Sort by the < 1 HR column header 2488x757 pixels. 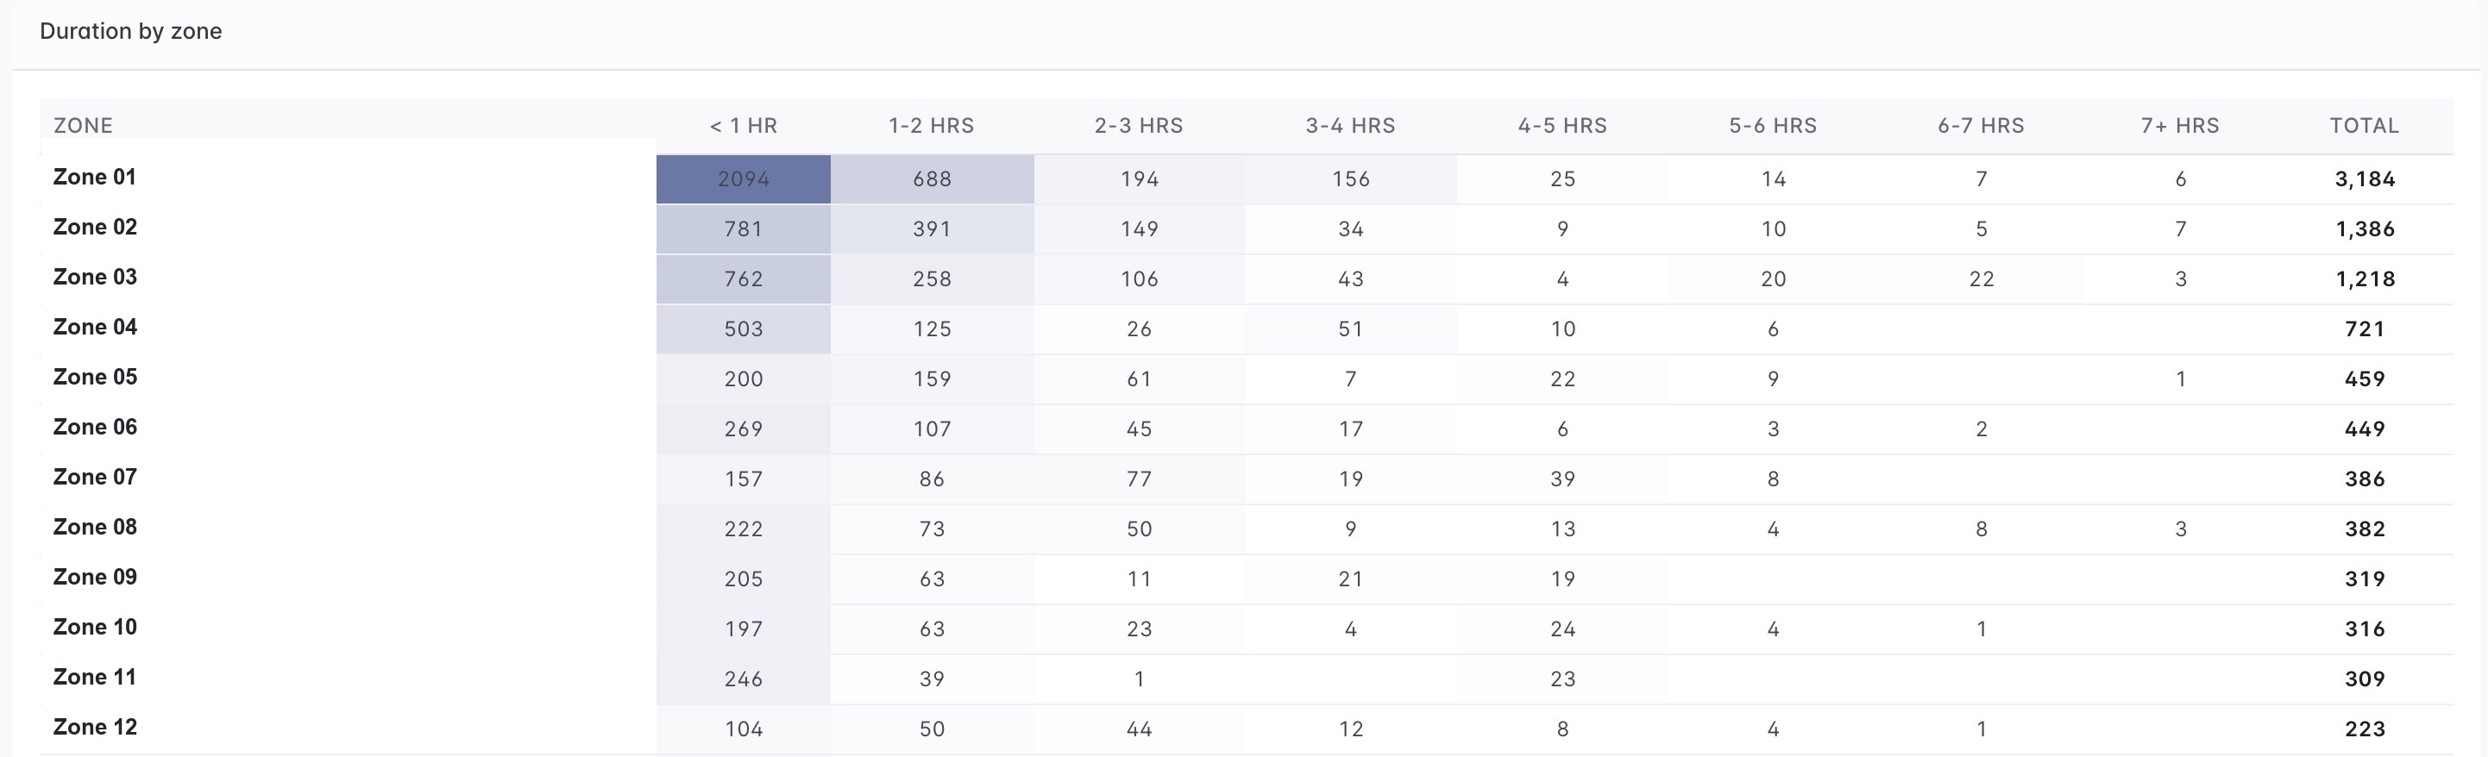tap(743, 126)
